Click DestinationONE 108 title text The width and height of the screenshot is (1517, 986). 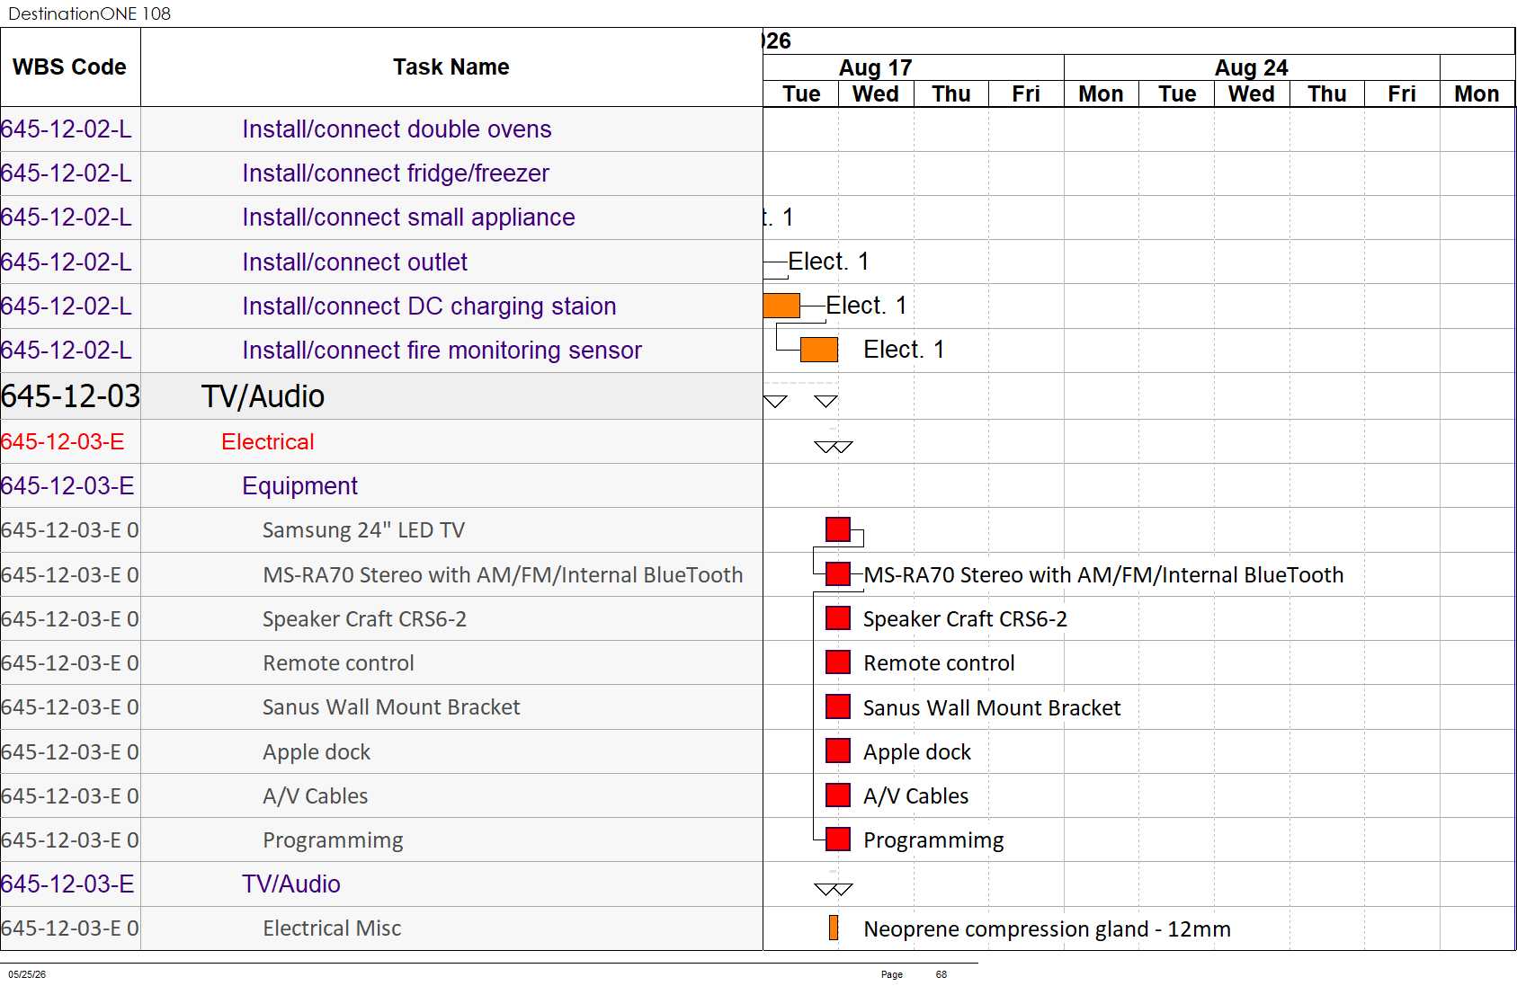(89, 13)
